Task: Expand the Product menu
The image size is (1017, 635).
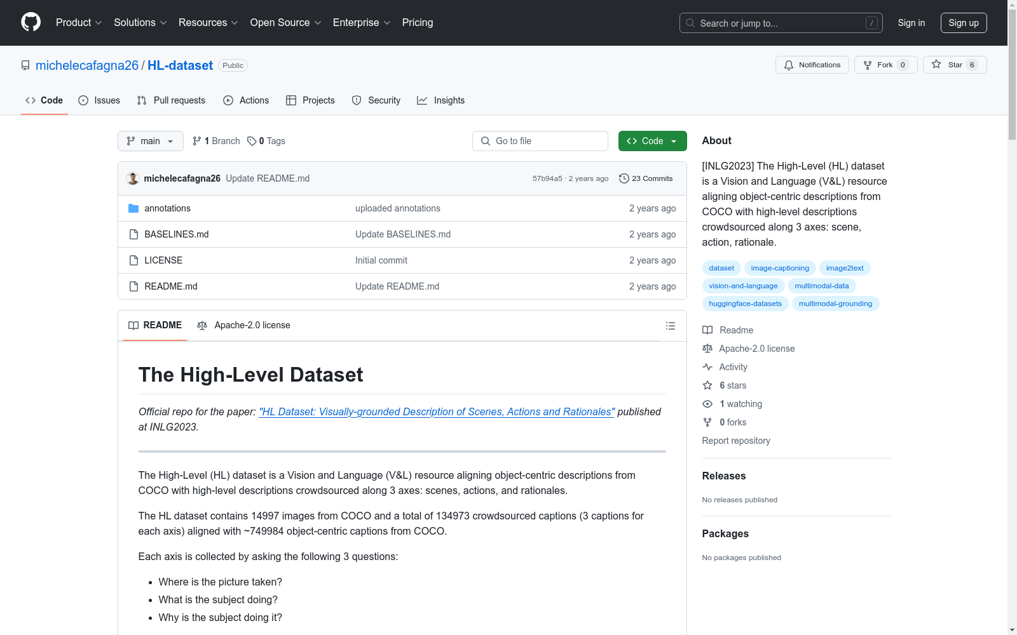Action: pyautogui.click(x=79, y=23)
